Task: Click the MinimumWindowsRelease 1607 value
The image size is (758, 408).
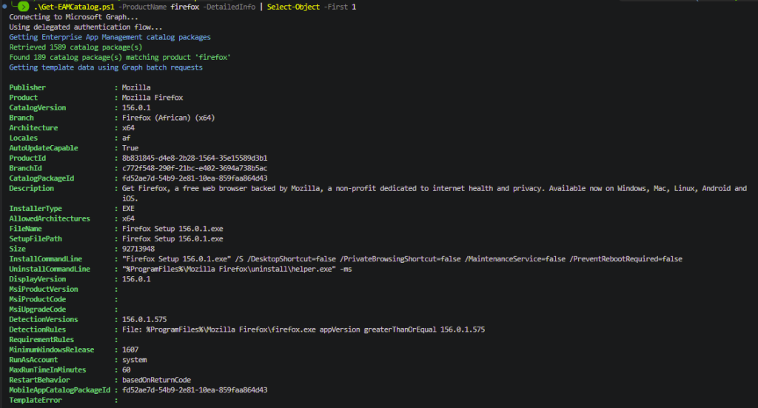Action: click(130, 350)
